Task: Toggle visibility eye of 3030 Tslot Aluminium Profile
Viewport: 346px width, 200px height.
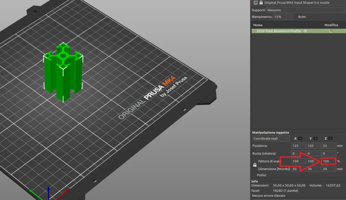Action: (x=305, y=31)
